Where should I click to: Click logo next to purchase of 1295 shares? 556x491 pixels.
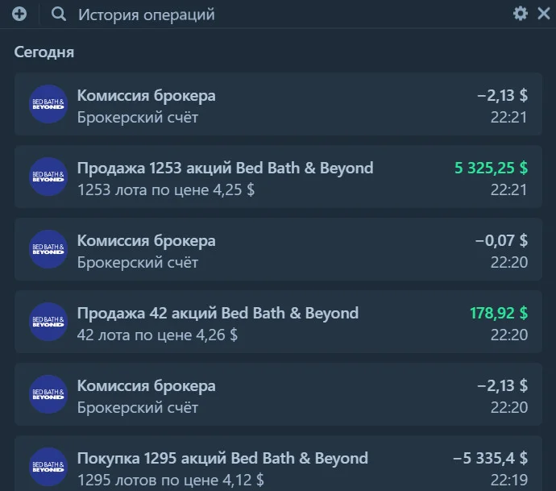[x=48, y=467]
